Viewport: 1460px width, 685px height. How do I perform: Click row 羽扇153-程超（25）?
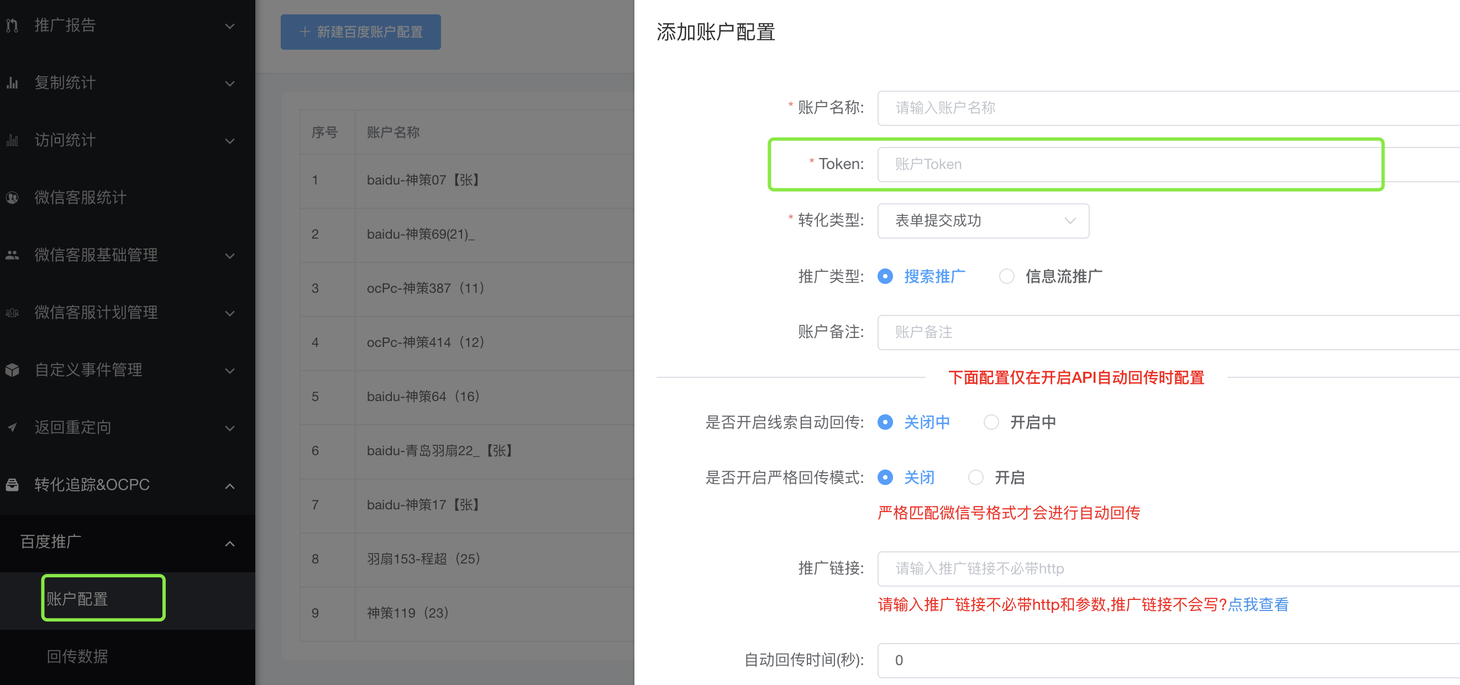tap(466, 558)
